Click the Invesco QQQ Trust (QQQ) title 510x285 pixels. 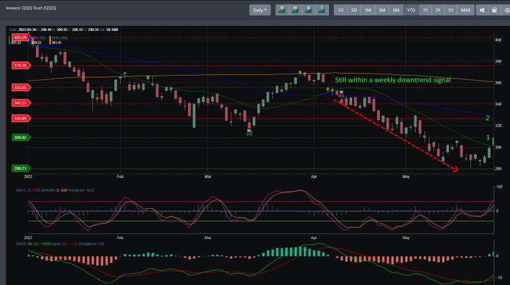click(x=31, y=8)
